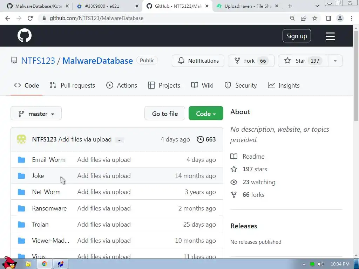Expand the commit message ellipsis
This screenshot has width=359, height=269.
click(x=120, y=140)
